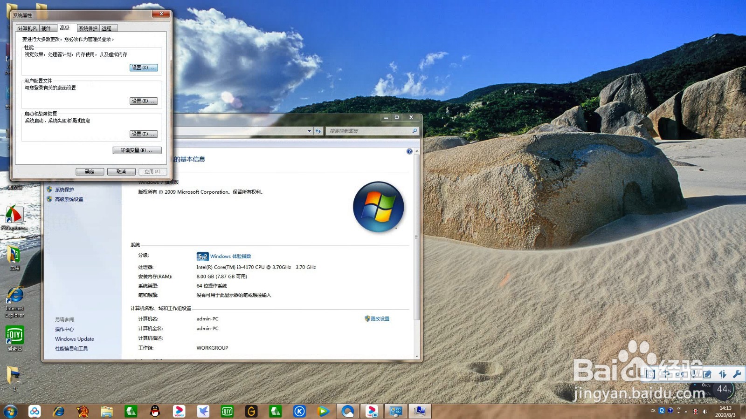The height and width of the screenshot is (419, 746).
Task: Click the search magnifier in Control Panel
Action: (414, 131)
